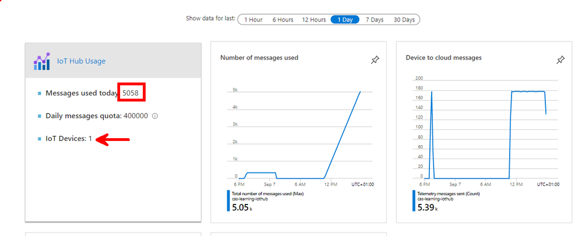Pin the Device to cloud messages chart
Viewport: 582px width, 236px height.
click(x=561, y=60)
